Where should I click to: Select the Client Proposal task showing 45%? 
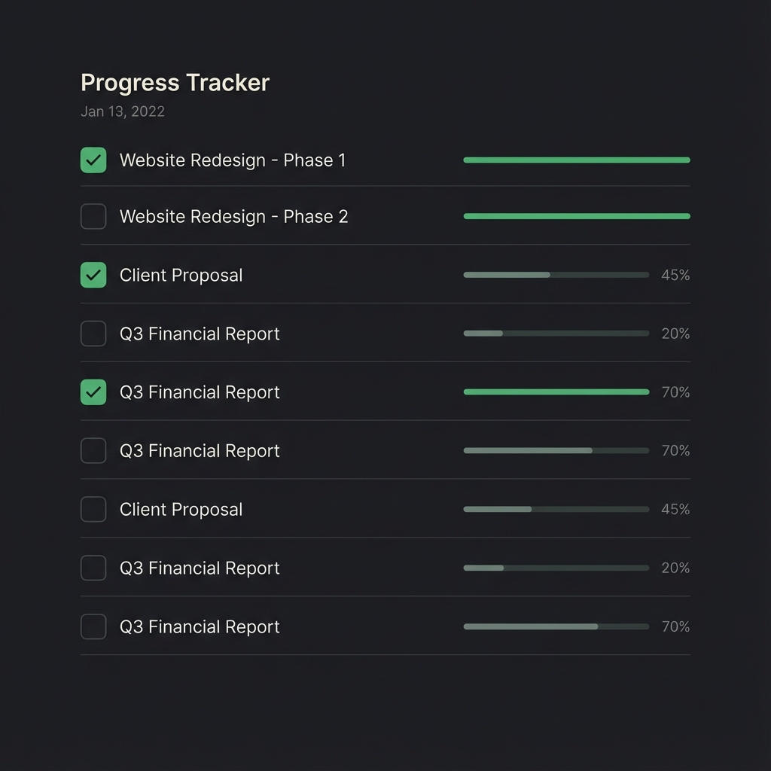point(181,275)
